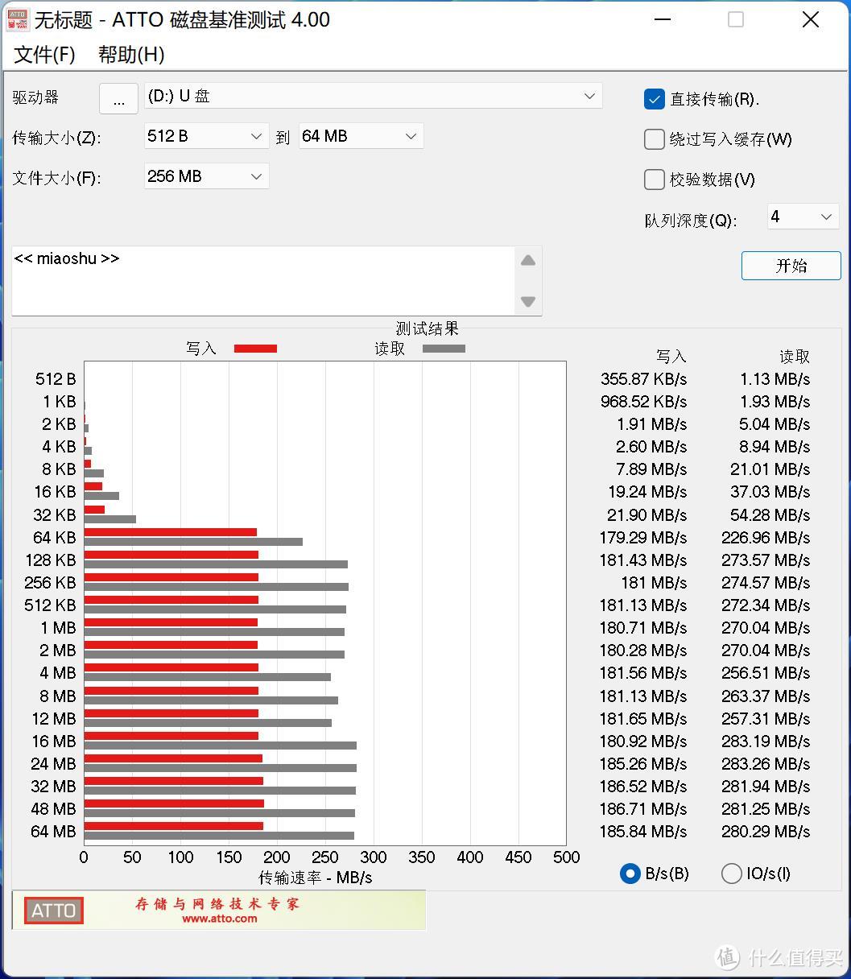Viewport: 851px width, 979px height.
Task: Uncheck the 直接传输(R) checkbox
Action: [x=654, y=99]
